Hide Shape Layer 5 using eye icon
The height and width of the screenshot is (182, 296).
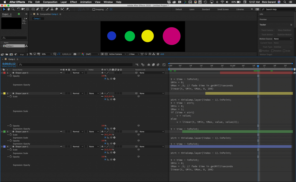[x=61, y=73]
